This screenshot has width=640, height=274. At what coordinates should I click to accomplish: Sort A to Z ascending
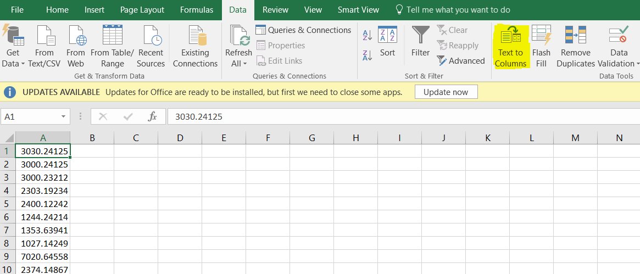[368, 35]
